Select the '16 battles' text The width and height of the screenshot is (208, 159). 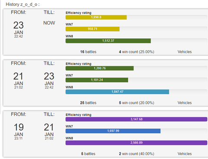pyautogui.click(x=88, y=52)
